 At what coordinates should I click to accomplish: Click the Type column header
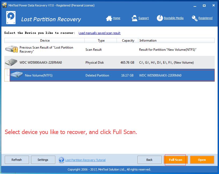tap(101, 40)
